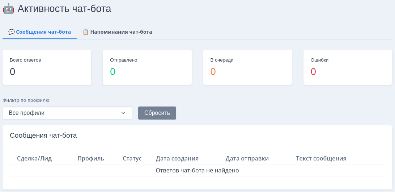Viewport: 395px width, 192px height.
Task: Click the Дата отправки column header
Action: pyautogui.click(x=247, y=158)
